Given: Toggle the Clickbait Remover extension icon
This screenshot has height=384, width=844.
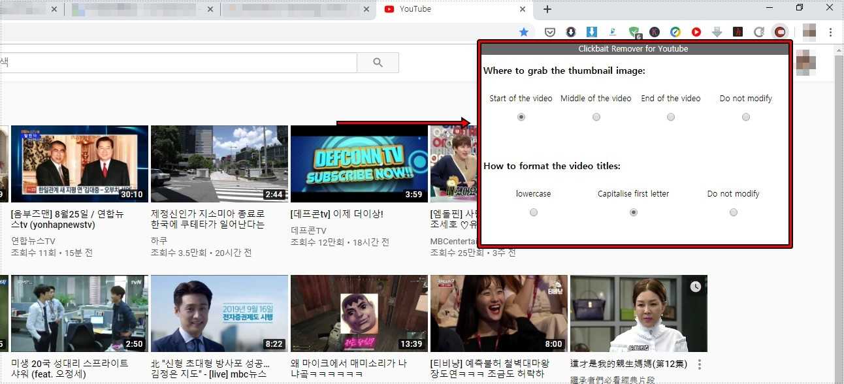Looking at the screenshot, I should pyautogui.click(x=780, y=31).
